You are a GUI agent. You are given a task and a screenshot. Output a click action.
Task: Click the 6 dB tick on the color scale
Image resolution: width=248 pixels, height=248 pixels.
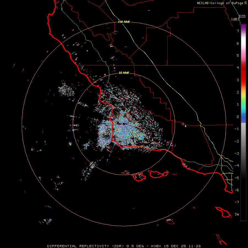pos(238,43)
